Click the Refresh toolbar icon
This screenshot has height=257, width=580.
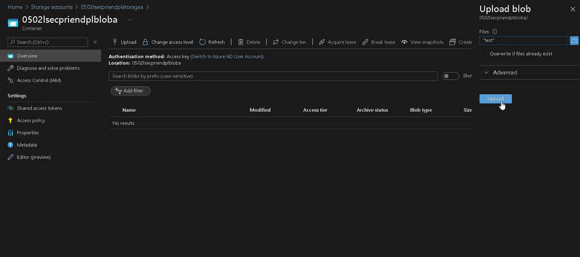point(203,42)
